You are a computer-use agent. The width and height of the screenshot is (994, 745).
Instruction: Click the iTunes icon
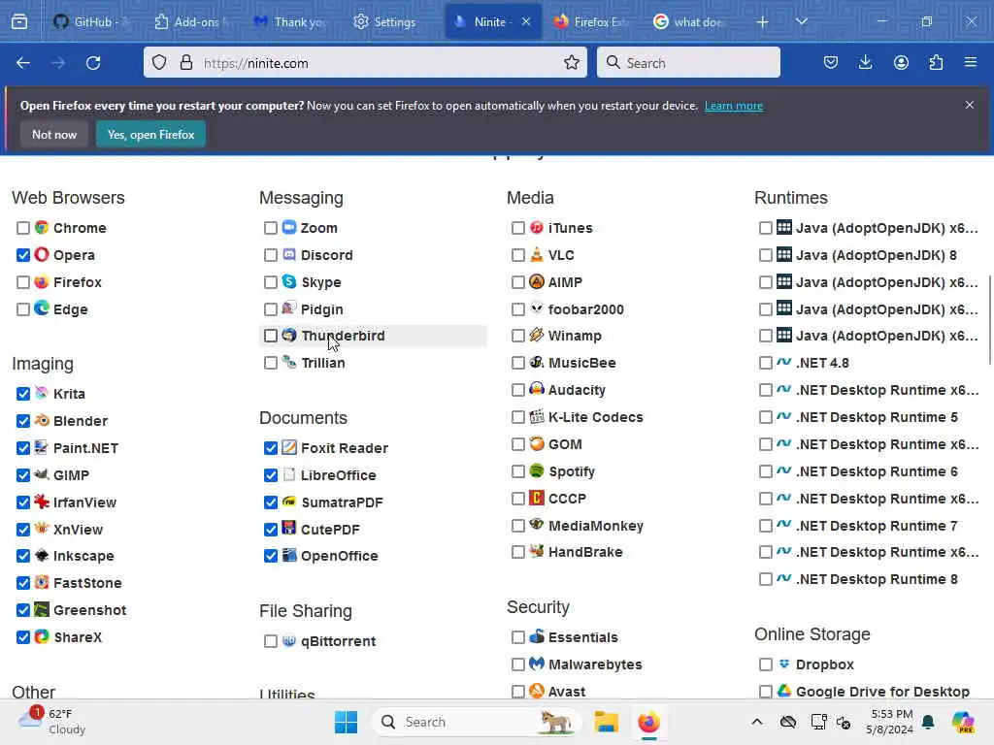coord(537,227)
